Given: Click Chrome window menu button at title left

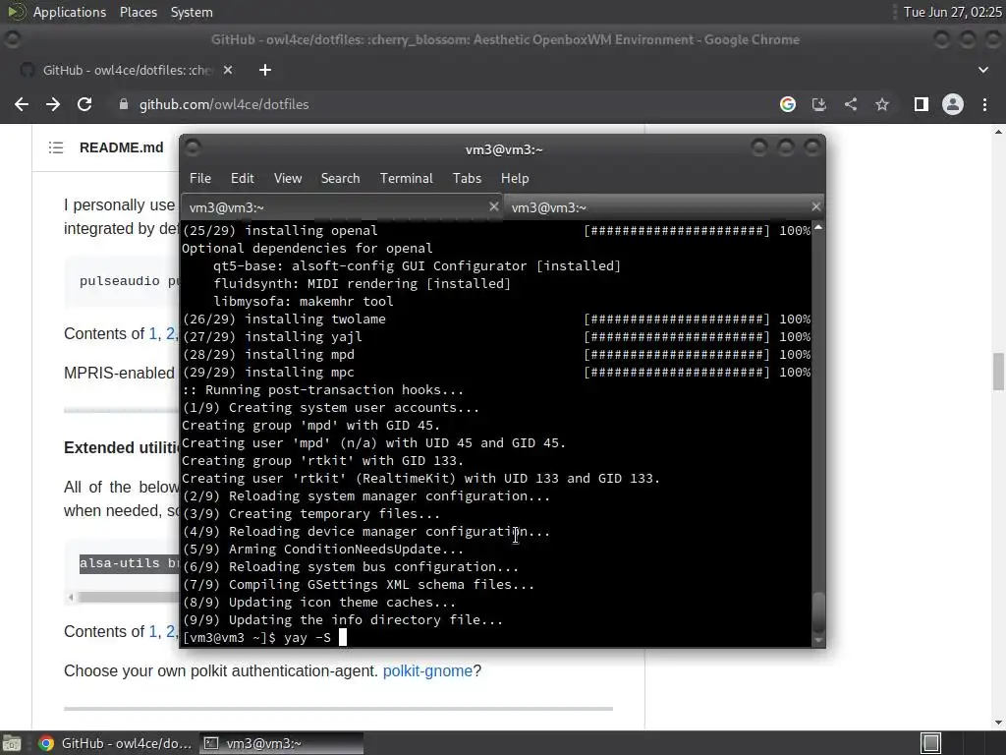Looking at the screenshot, I should (12, 39).
